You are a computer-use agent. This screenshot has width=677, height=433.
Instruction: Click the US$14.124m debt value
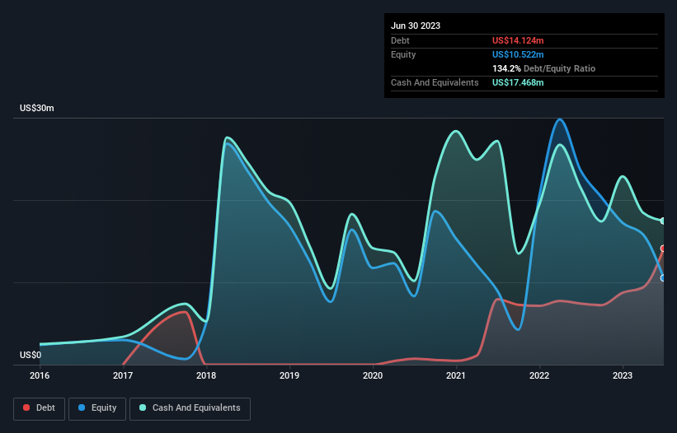[x=518, y=40]
